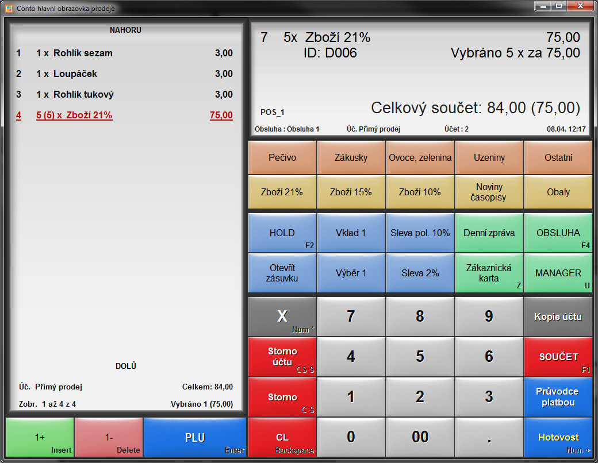The height and width of the screenshot is (463, 598).
Task: Pay with the Hotovost button
Action: 558,437
